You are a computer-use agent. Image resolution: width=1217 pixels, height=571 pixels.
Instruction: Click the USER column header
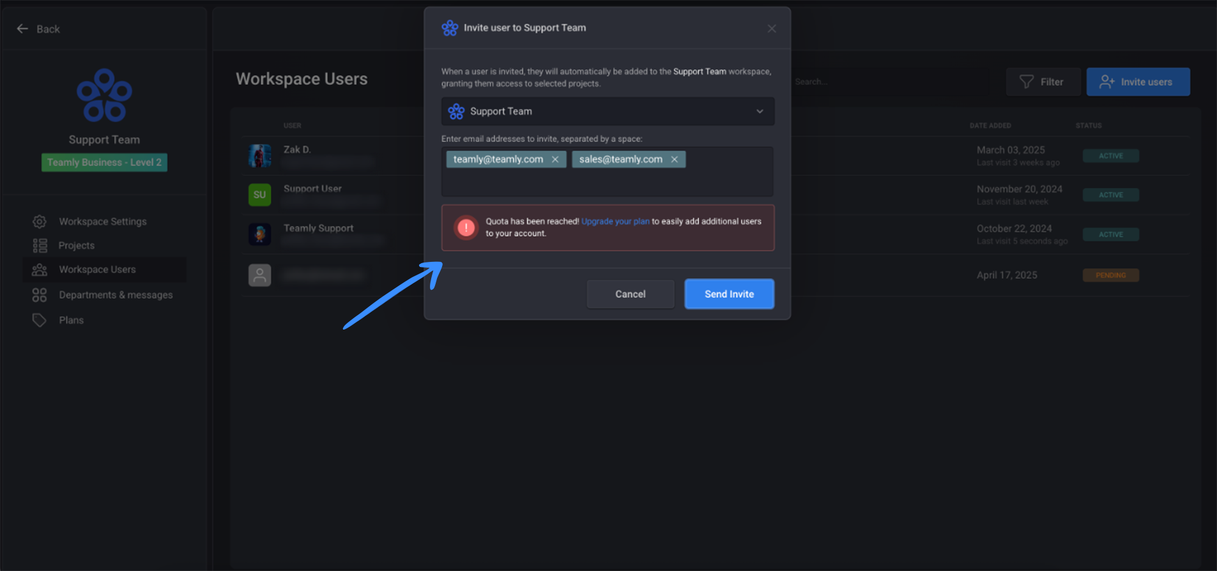tap(293, 126)
